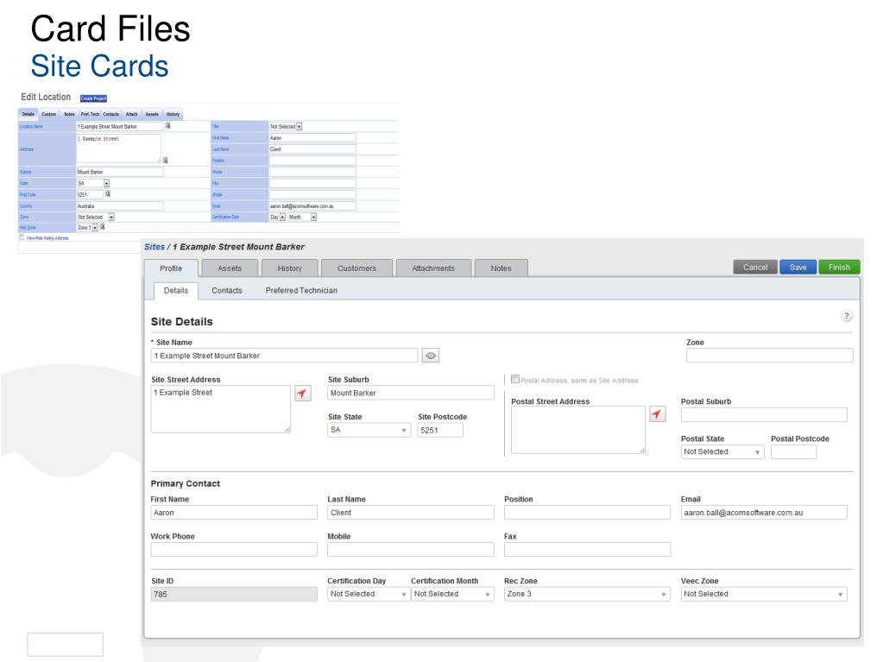Click the Email field in Primary Contact
The height and width of the screenshot is (662, 883).
[x=764, y=513]
